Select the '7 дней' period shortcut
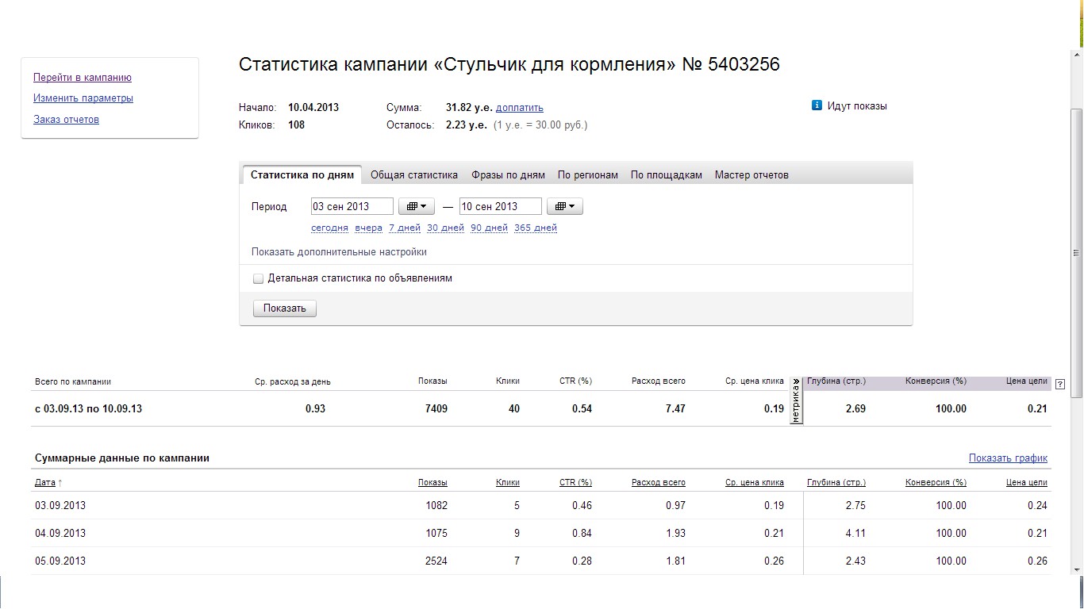This screenshot has height=609, width=1084. coord(405,228)
